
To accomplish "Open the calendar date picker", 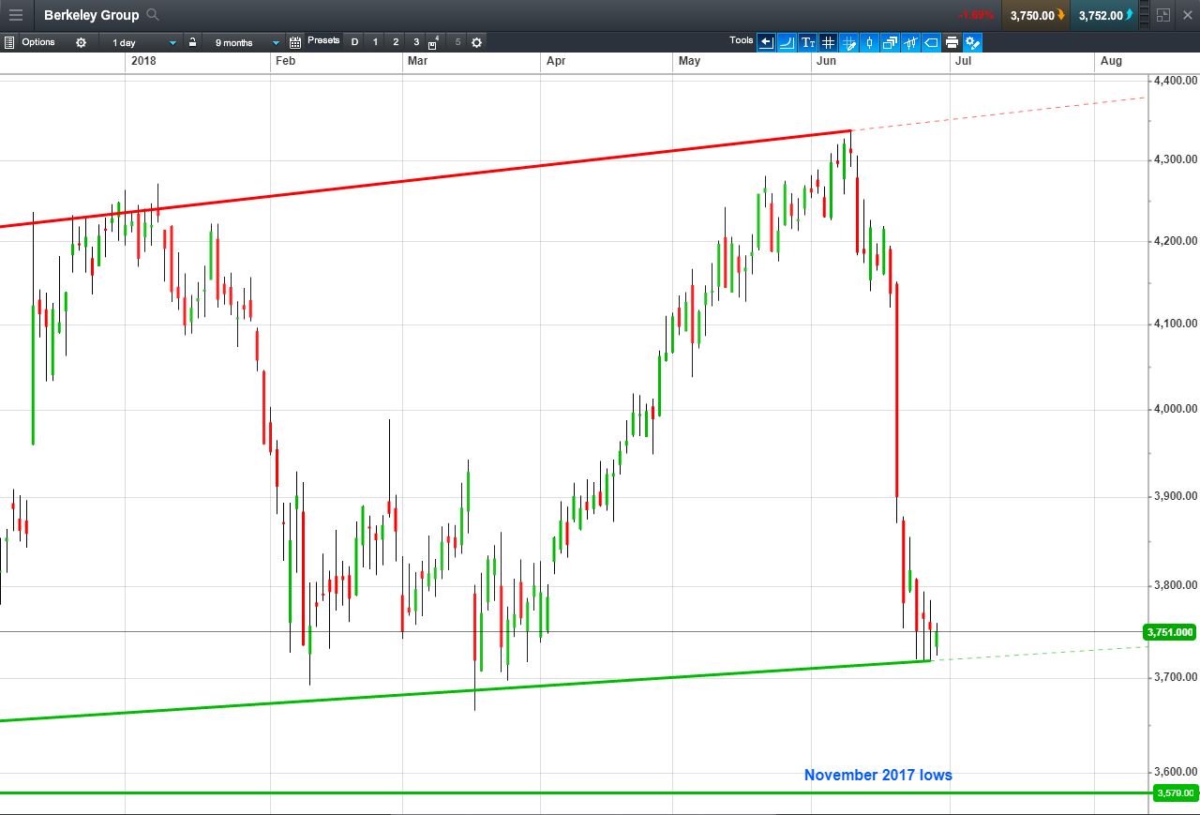I will [x=295, y=42].
